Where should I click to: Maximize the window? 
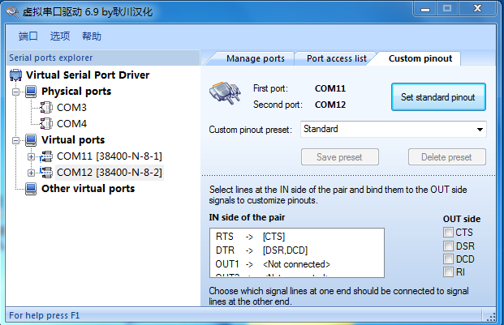pos(447,9)
